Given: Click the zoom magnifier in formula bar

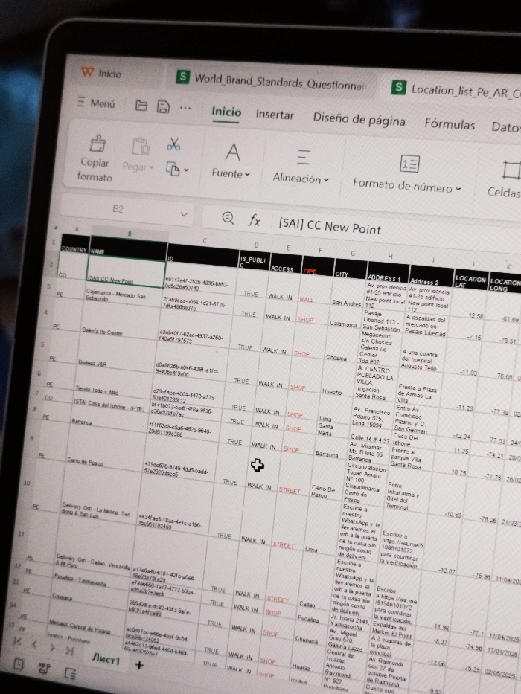Looking at the screenshot, I should [228, 218].
